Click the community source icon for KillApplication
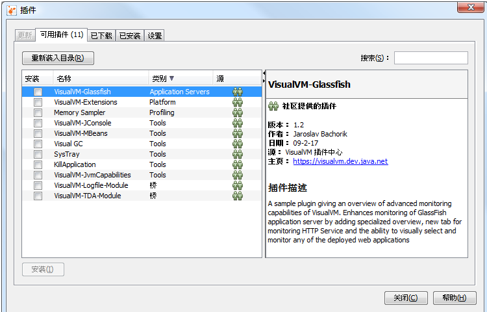This screenshot has width=487, height=312. click(238, 164)
